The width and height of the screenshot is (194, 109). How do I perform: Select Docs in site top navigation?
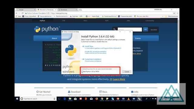click(x=85, y=21)
